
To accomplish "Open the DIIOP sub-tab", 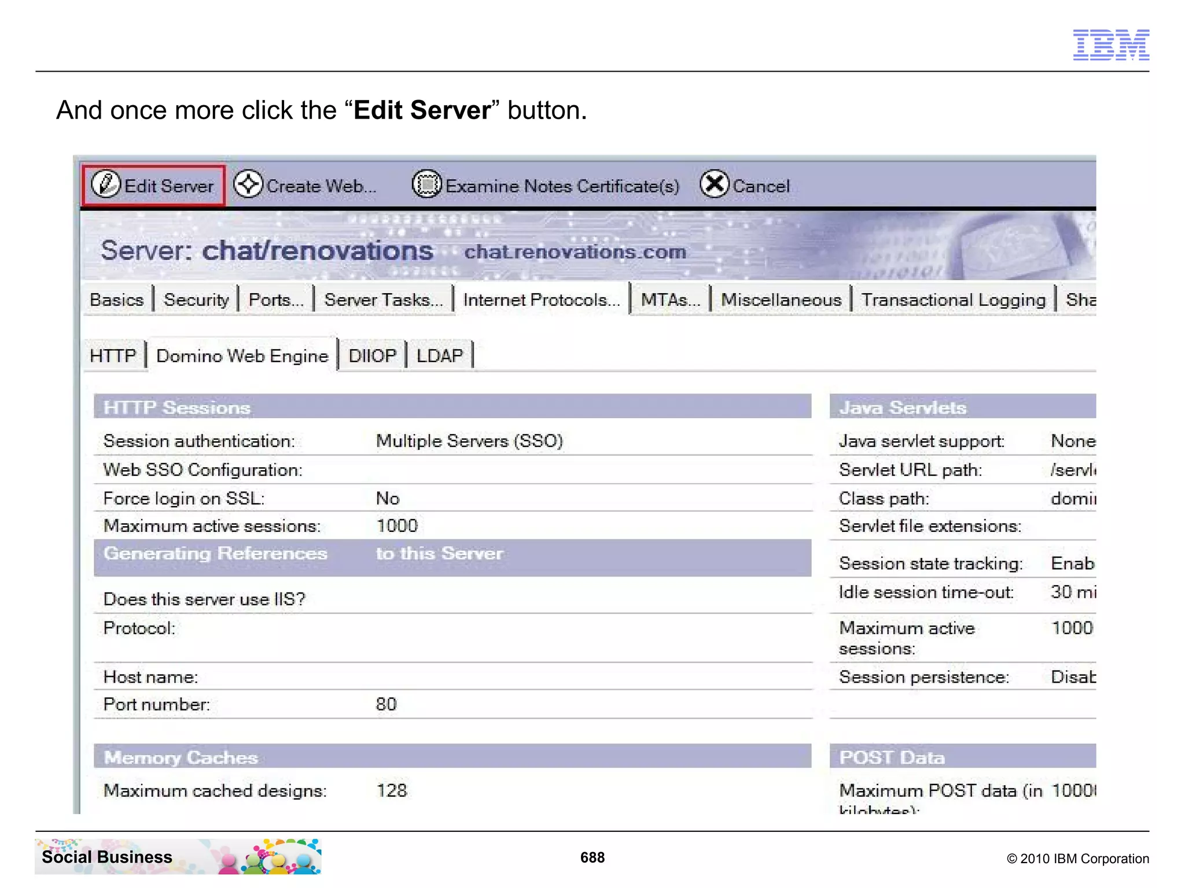I will (x=373, y=355).
